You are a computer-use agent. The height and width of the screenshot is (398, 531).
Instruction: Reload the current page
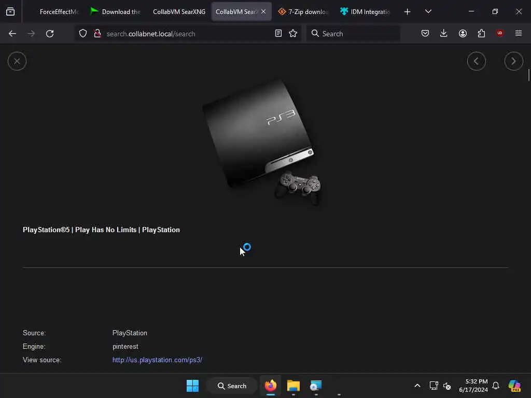tap(50, 34)
